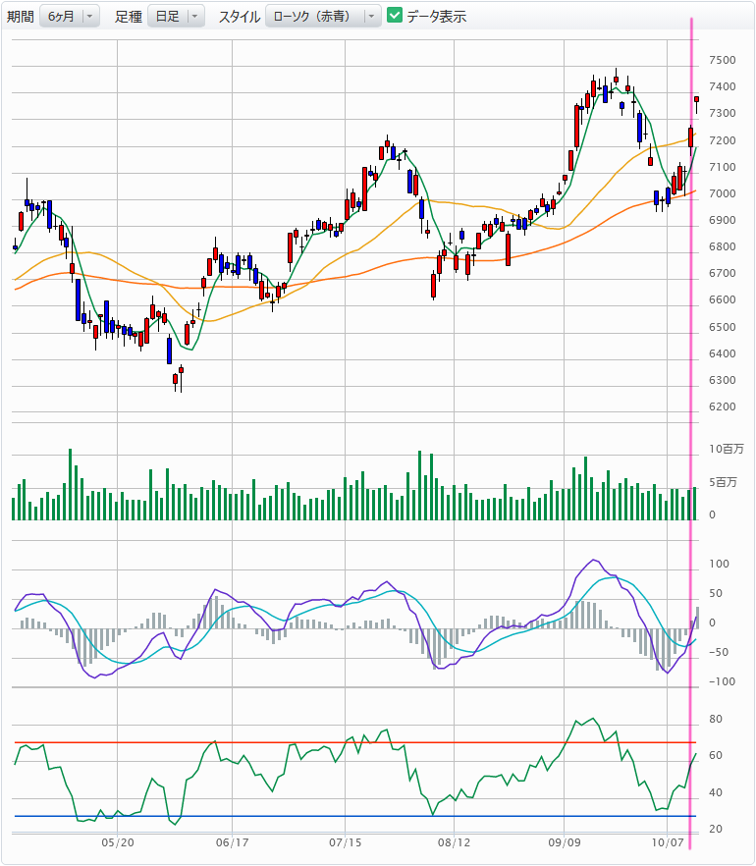Click the 7000 price axis label

(x=723, y=193)
